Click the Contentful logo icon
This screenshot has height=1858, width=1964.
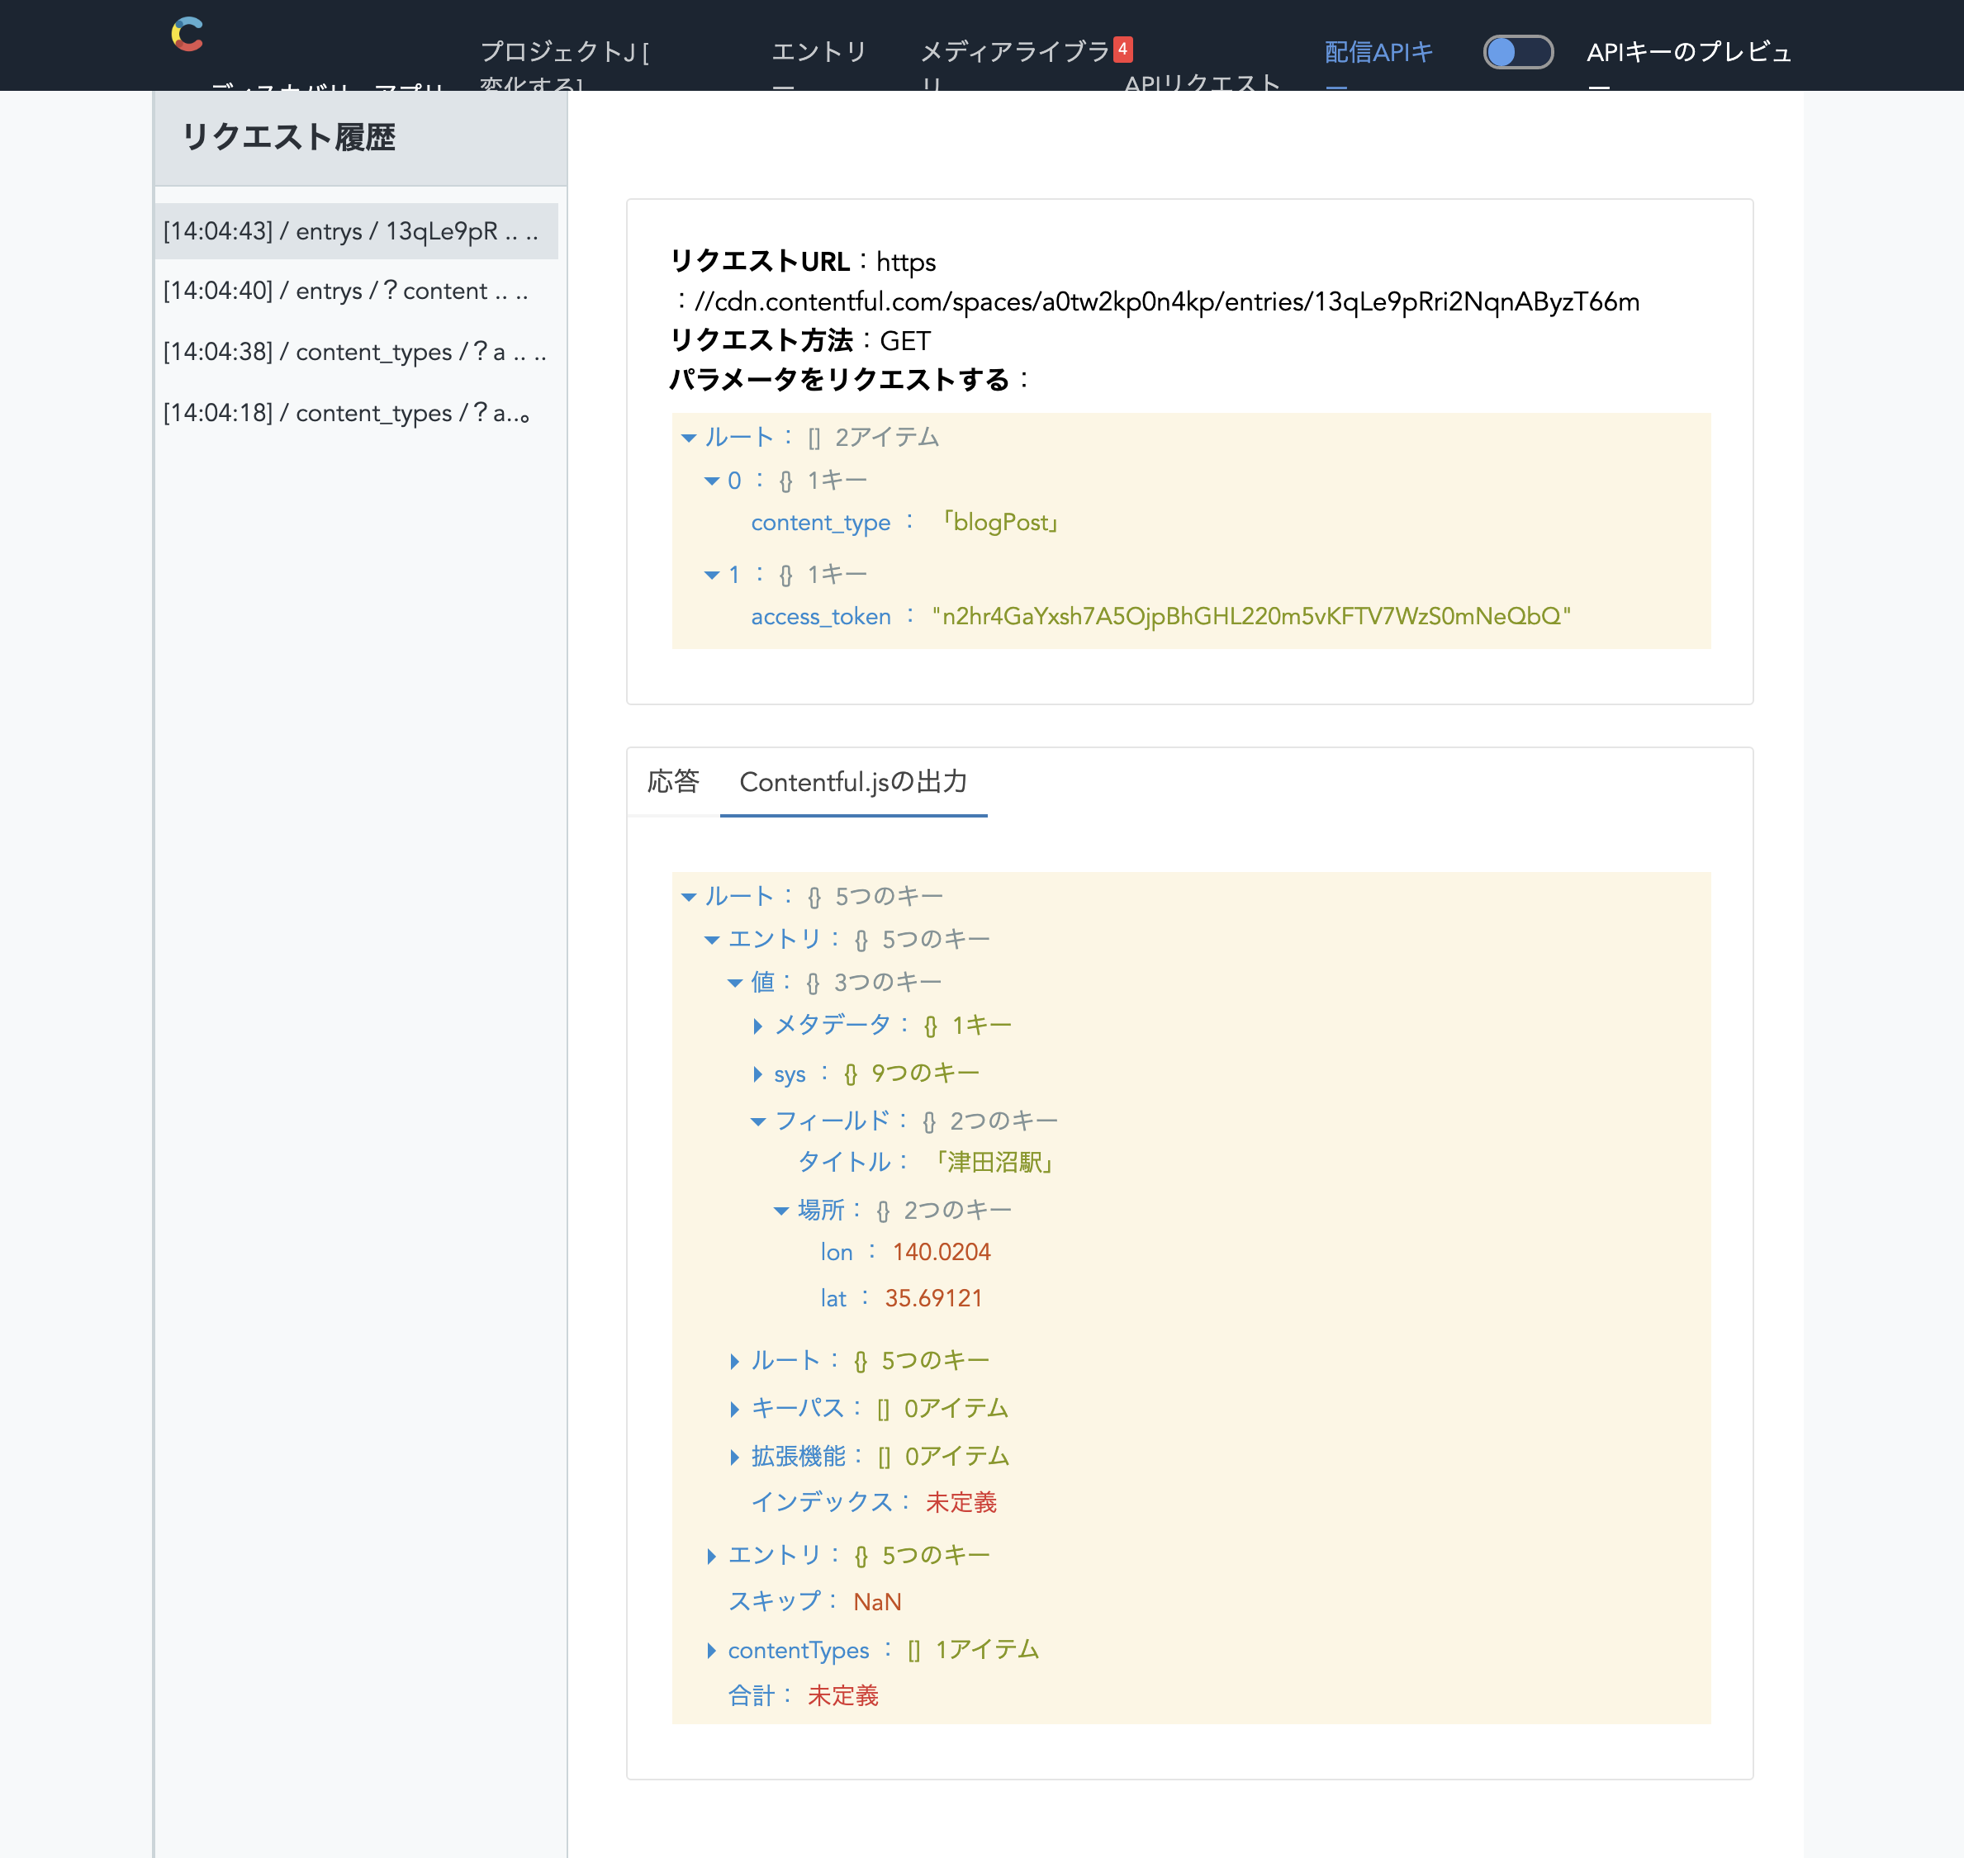click(x=187, y=35)
